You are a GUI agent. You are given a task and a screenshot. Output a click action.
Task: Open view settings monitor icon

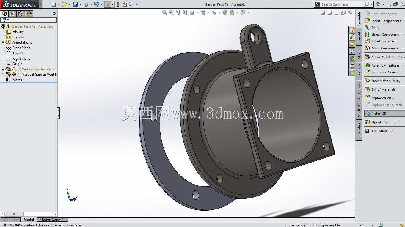[x=243, y=12]
